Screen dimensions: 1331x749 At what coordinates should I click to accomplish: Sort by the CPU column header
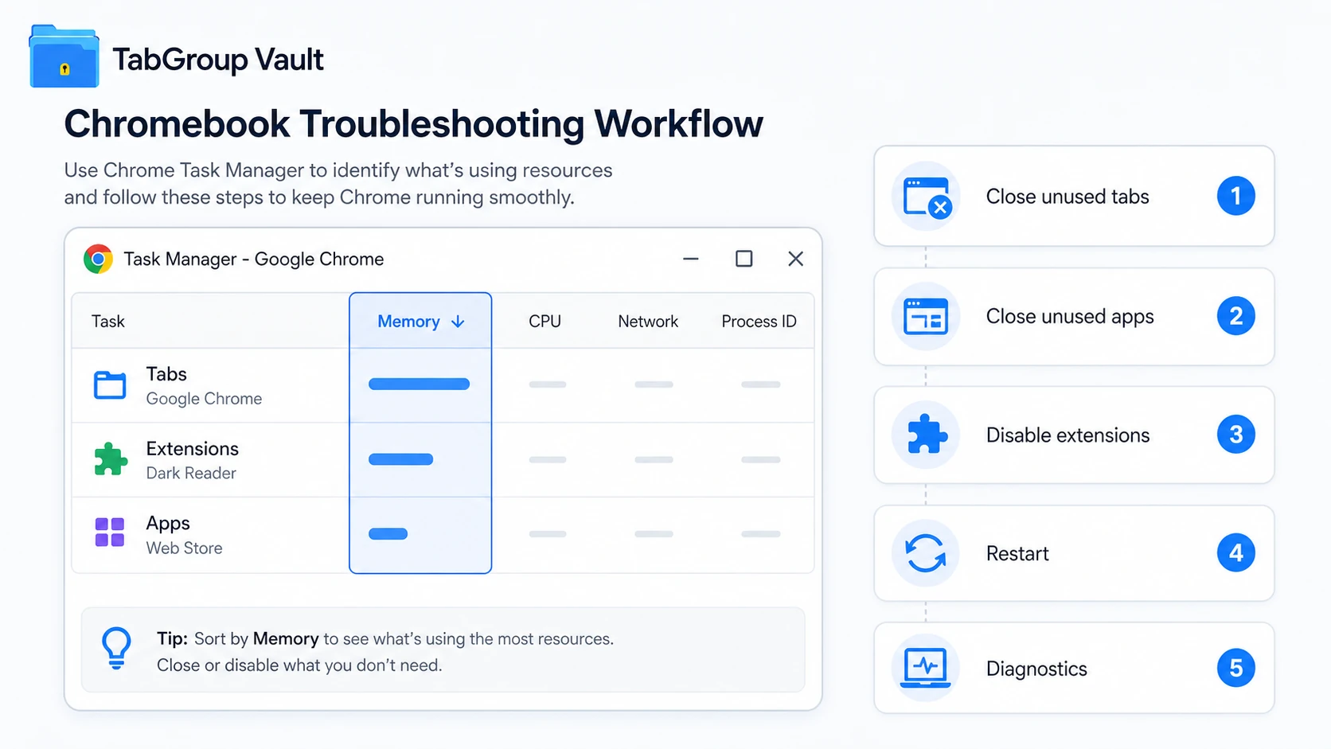click(545, 322)
